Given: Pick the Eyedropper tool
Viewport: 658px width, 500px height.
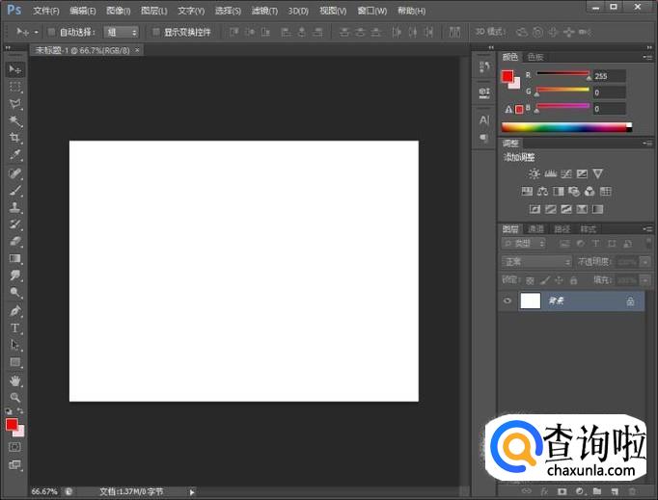Looking at the screenshot, I should [15, 155].
